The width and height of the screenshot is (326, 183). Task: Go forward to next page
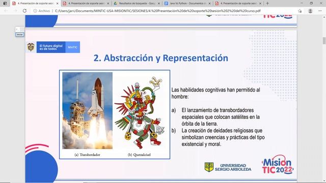click(x=15, y=11)
